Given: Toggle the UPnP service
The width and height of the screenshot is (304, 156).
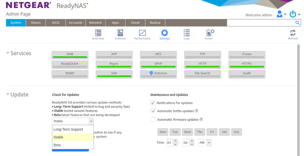Looking at the screenshot, I should (158, 65).
